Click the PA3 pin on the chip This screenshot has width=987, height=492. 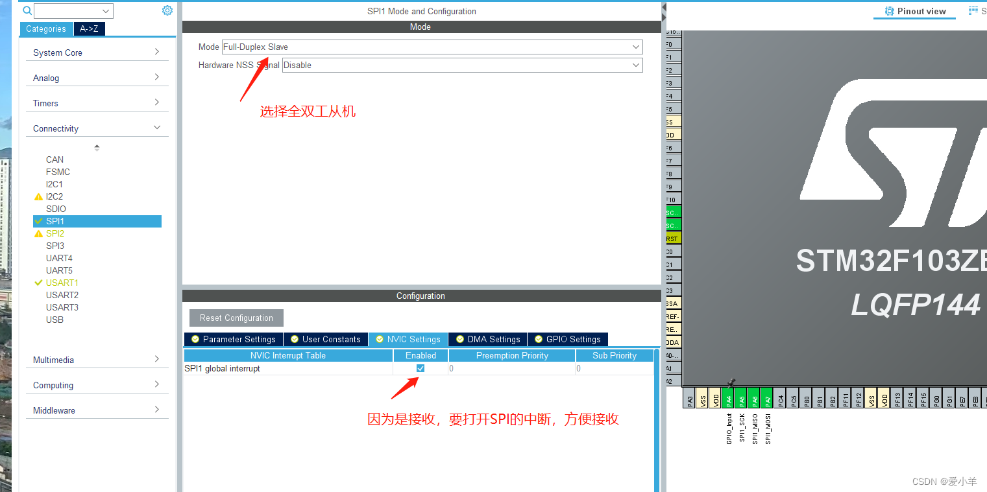tap(690, 398)
